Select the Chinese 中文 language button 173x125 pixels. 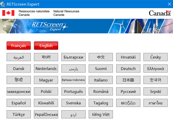tap(101, 57)
